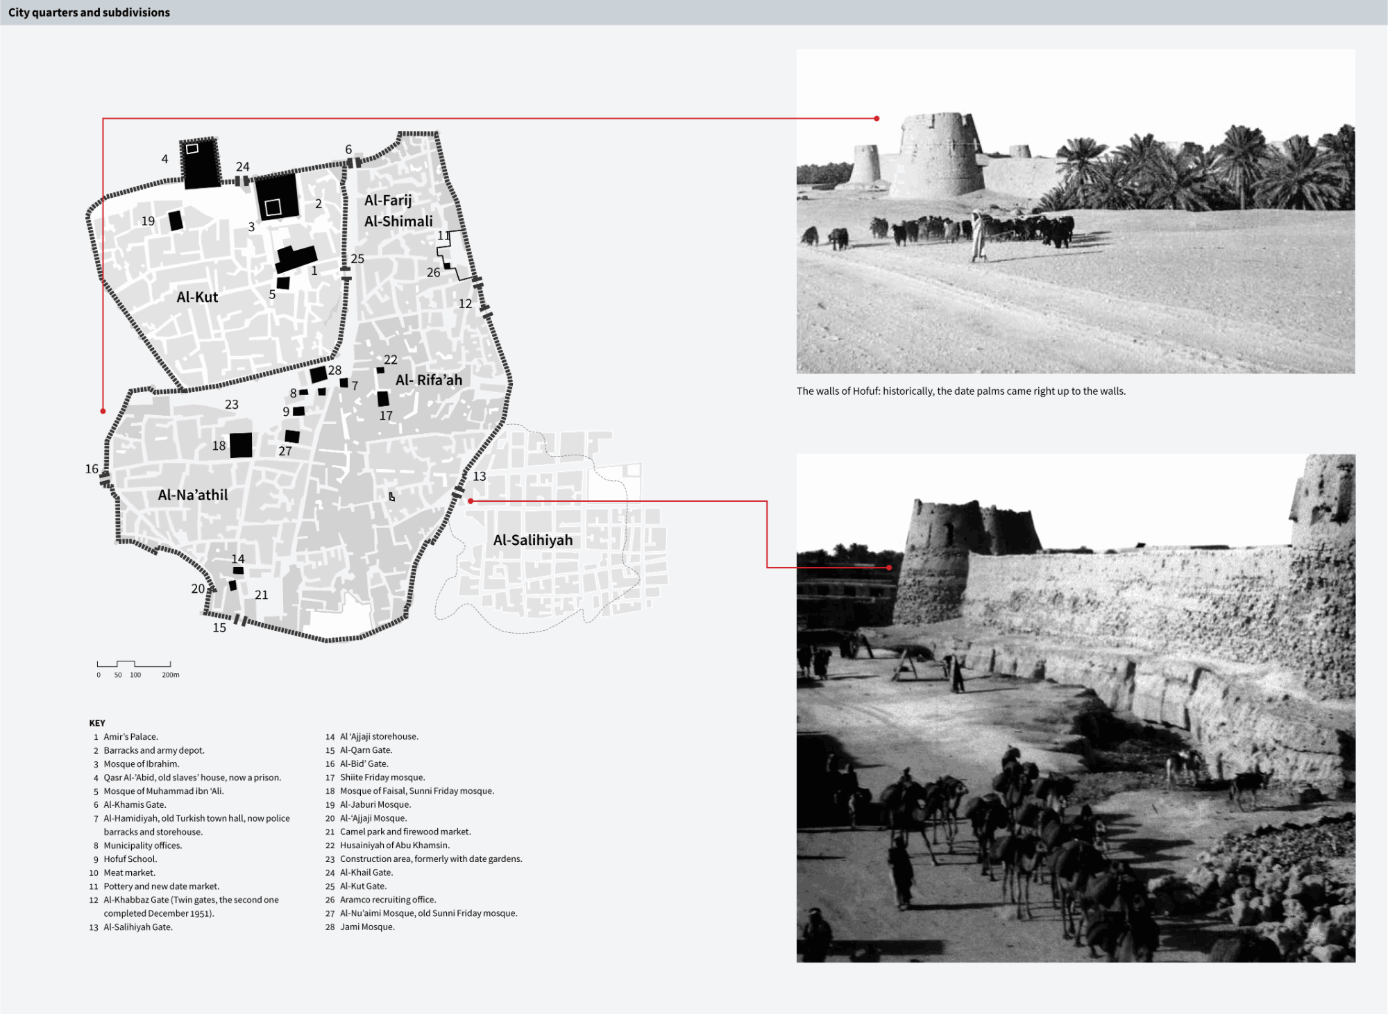Open the Hofuf walls with palms photo

point(1075,211)
